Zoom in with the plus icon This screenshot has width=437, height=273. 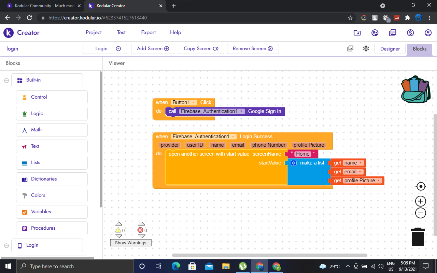(421, 201)
